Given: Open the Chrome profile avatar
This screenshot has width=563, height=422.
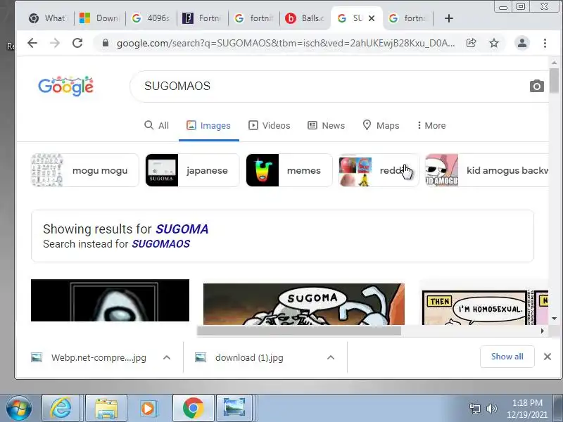Looking at the screenshot, I should coord(522,43).
